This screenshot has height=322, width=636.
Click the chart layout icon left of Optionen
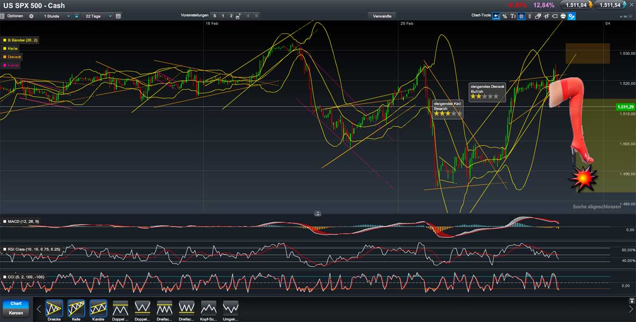3,16
